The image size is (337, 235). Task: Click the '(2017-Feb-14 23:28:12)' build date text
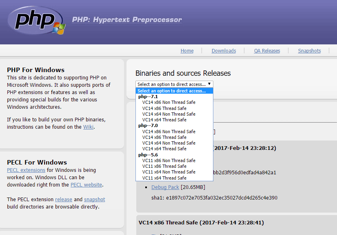(244, 148)
